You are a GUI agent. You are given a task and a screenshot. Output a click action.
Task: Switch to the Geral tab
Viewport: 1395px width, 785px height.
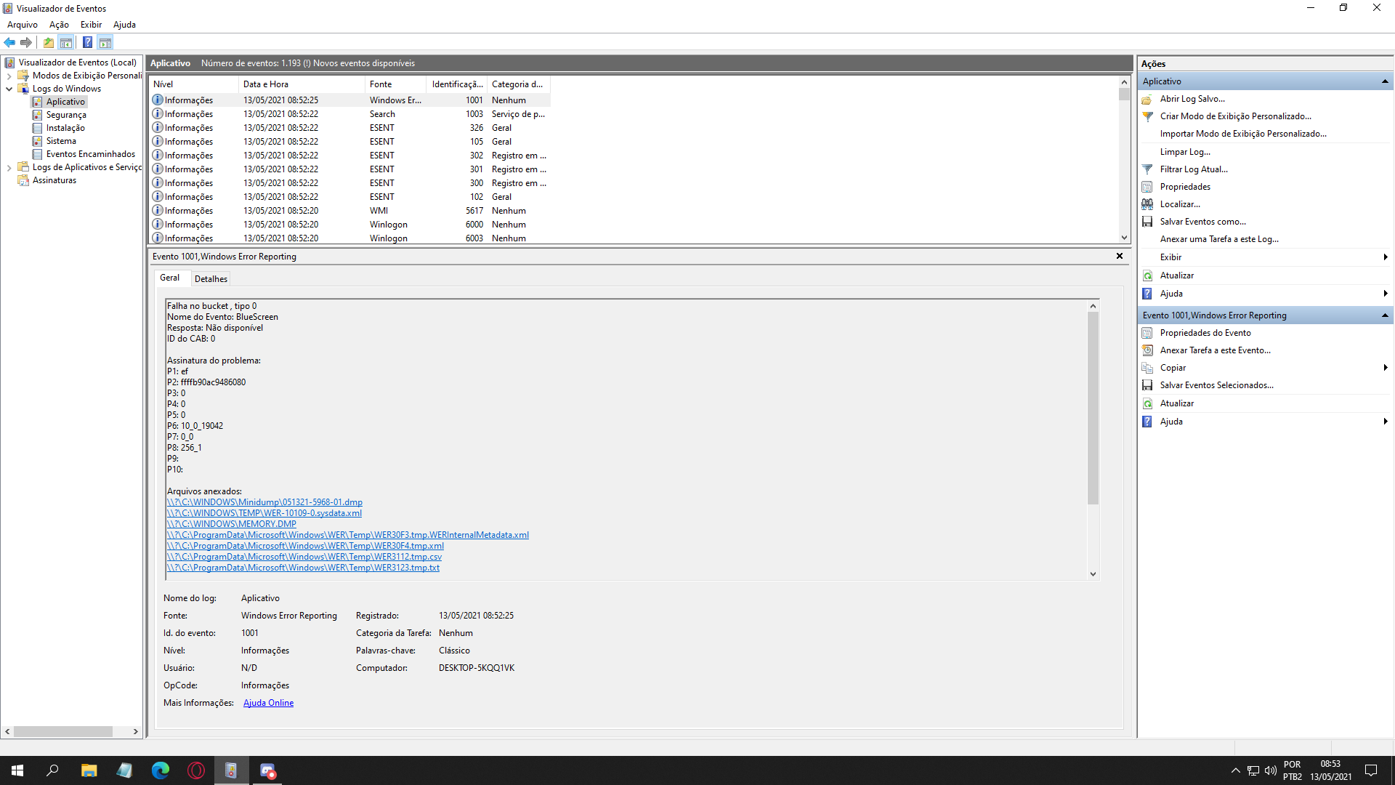coord(169,278)
